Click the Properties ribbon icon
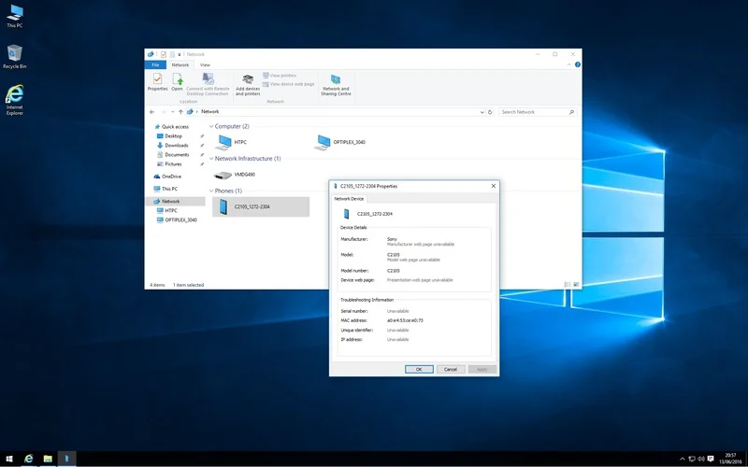Viewport: 748px width, 467px height. (157, 82)
